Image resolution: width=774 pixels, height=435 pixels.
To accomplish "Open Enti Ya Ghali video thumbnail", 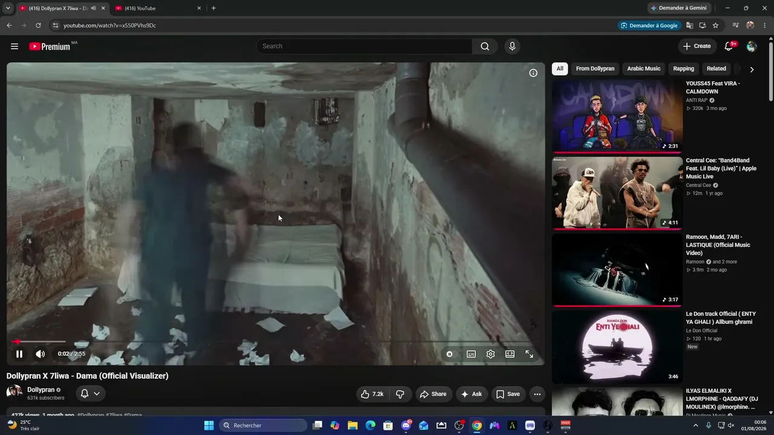I will (x=617, y=347).
